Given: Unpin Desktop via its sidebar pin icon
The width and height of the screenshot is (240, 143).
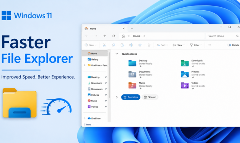Looking at the screenshot, I should coord(106,77).
